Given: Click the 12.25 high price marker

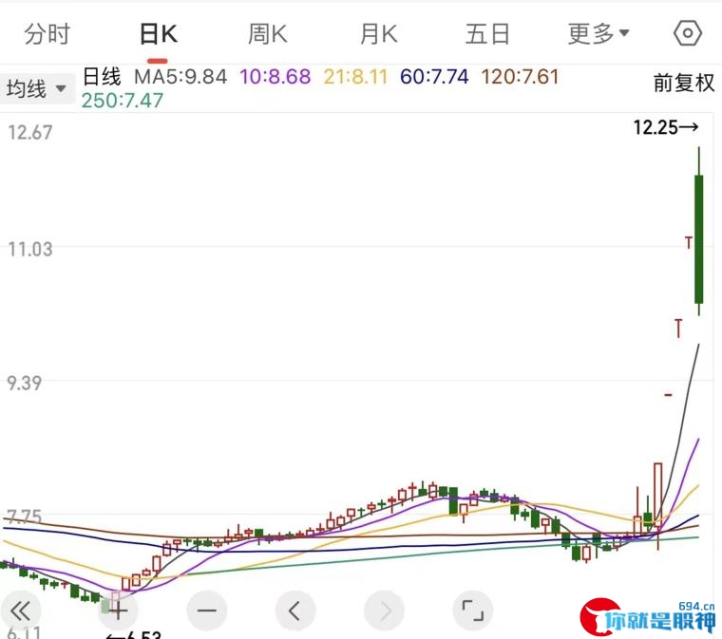Looking at the screenshot, I should point(666,127).
